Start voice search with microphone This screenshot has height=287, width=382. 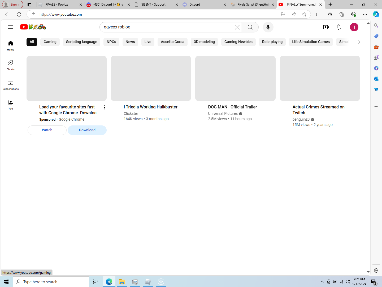(x=268, y=27)
